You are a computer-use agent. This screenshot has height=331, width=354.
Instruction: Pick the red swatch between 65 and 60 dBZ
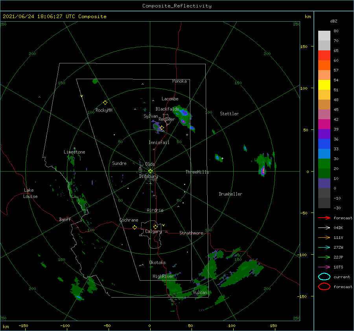click(x=324, y=55)
